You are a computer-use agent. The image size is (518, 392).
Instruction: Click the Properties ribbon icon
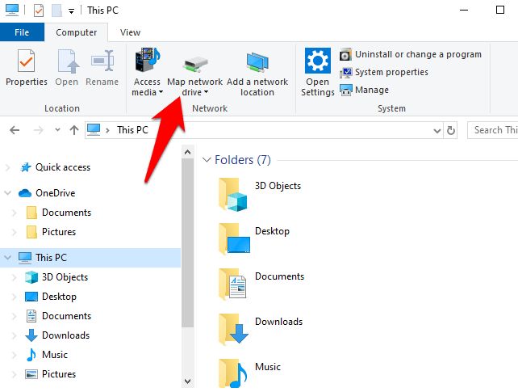(26, 61)
